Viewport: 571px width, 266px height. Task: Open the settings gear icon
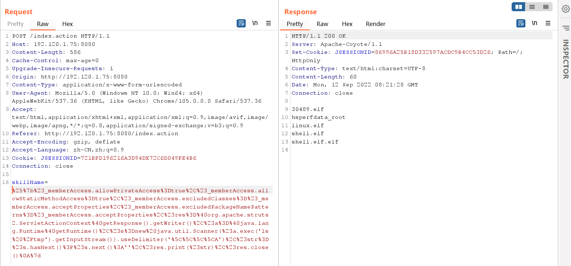566,9
